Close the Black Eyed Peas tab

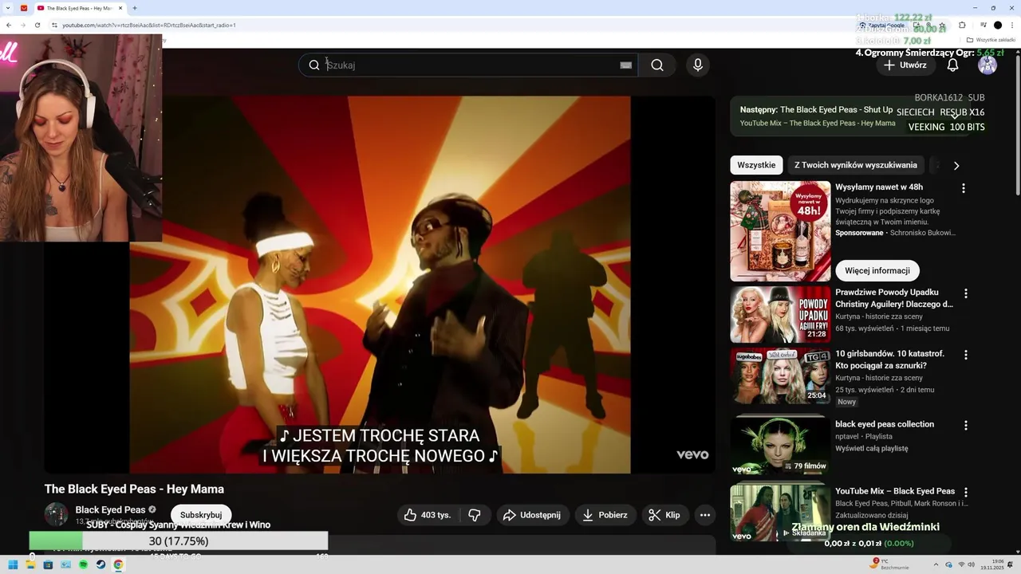[x=121, y=8]
